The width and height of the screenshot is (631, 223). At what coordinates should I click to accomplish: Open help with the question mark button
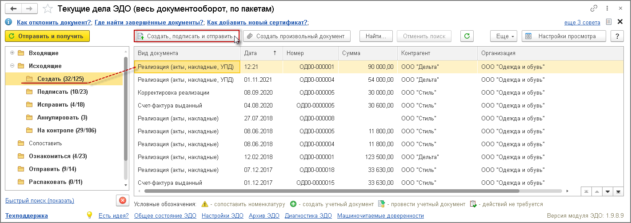[617, 36]
